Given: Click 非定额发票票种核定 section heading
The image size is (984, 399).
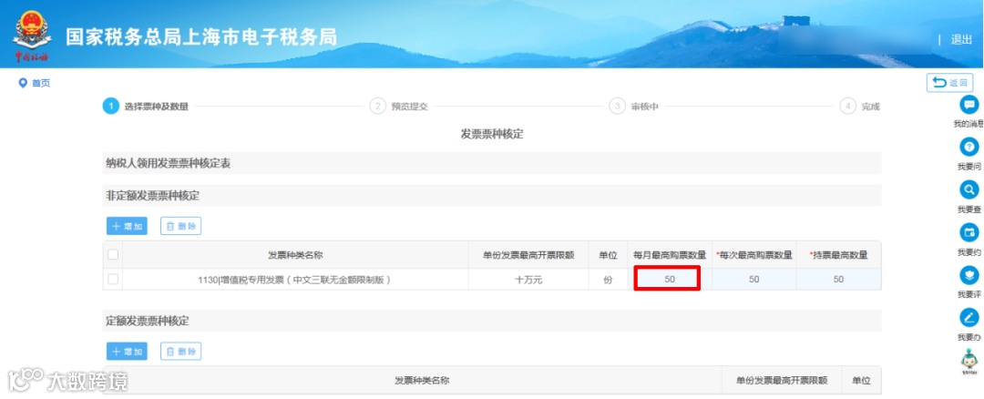Looking at the screenshot, I should coord(152,196).
